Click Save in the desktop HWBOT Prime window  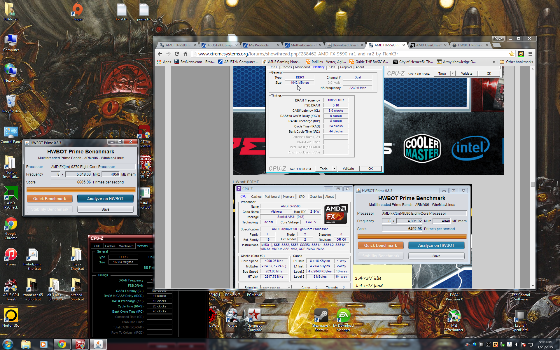click(105, 209)
